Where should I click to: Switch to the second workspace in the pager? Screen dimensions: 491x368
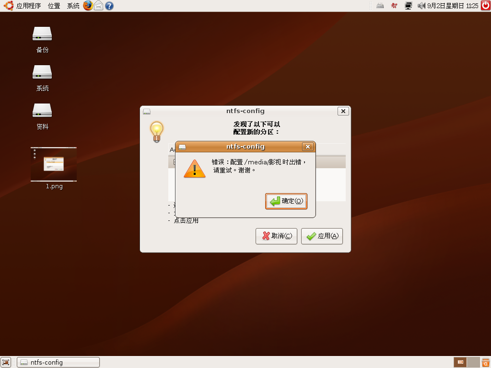tap(473, 362)
